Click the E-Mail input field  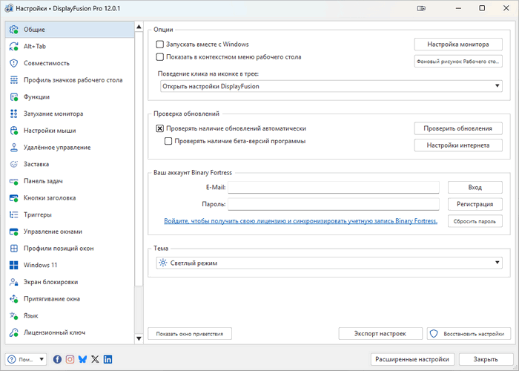click(334, 188)
